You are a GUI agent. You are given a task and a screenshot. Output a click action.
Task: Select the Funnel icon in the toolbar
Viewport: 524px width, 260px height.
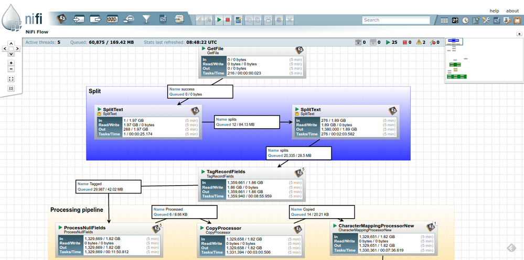[x=146, y=19]
